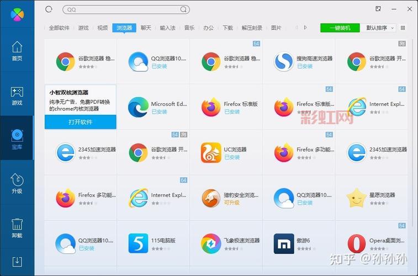Click the 飞象极速浏览器 icon

tap(211, 243)
